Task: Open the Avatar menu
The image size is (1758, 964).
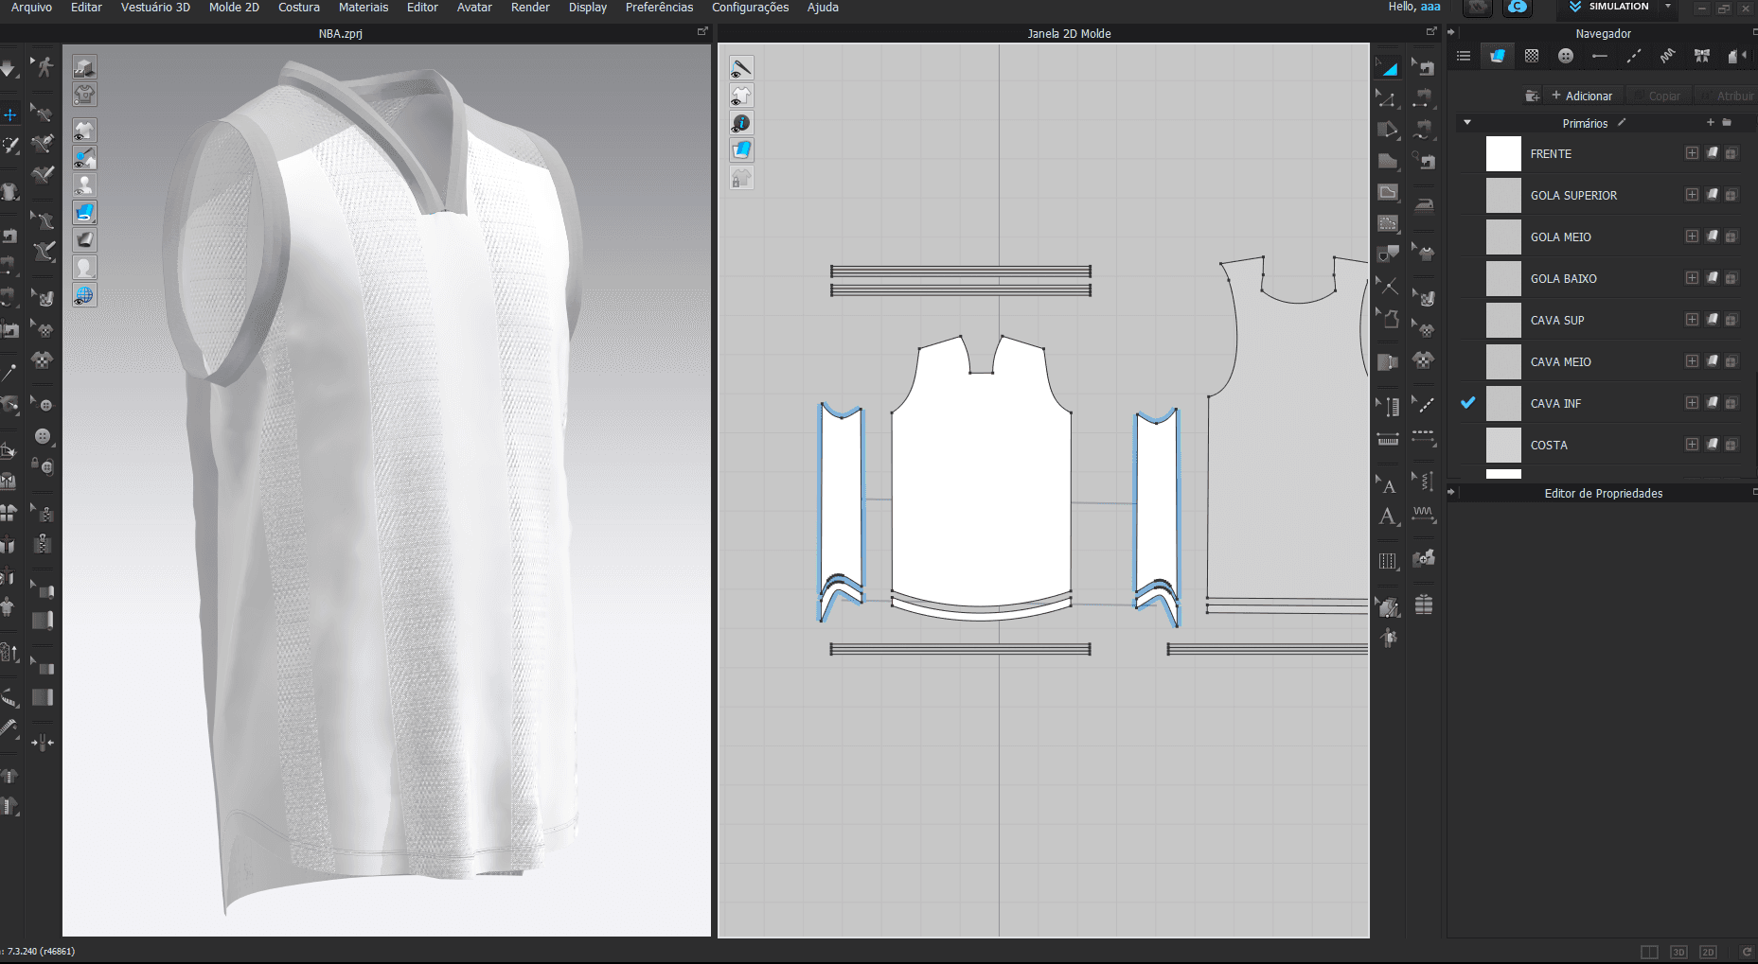Action: [474, 8]
